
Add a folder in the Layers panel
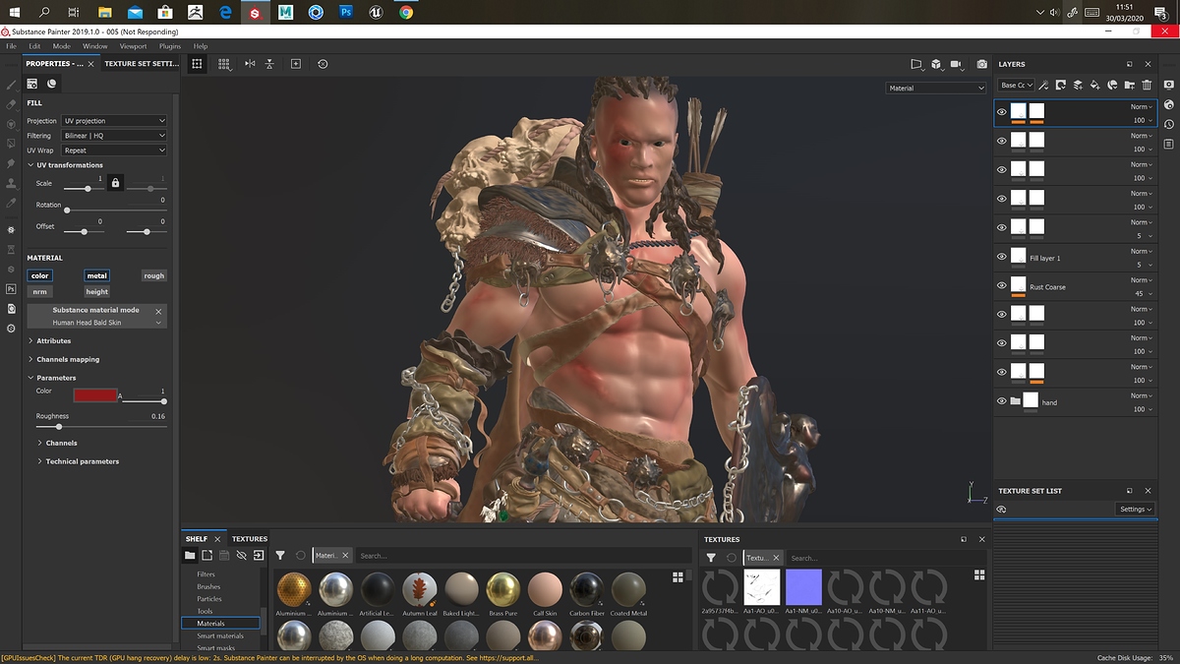click(1130, 86)
